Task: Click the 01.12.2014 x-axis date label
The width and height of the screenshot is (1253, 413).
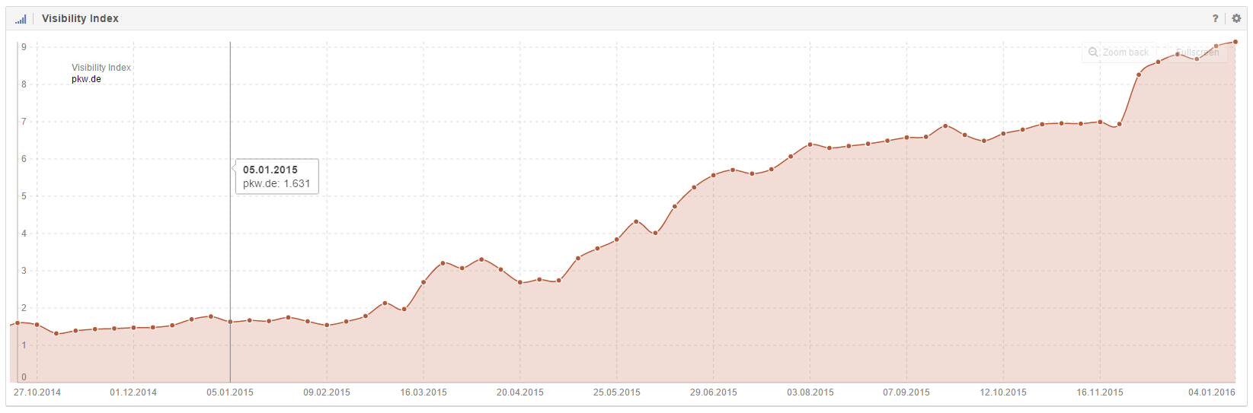Action: point(133,392)
